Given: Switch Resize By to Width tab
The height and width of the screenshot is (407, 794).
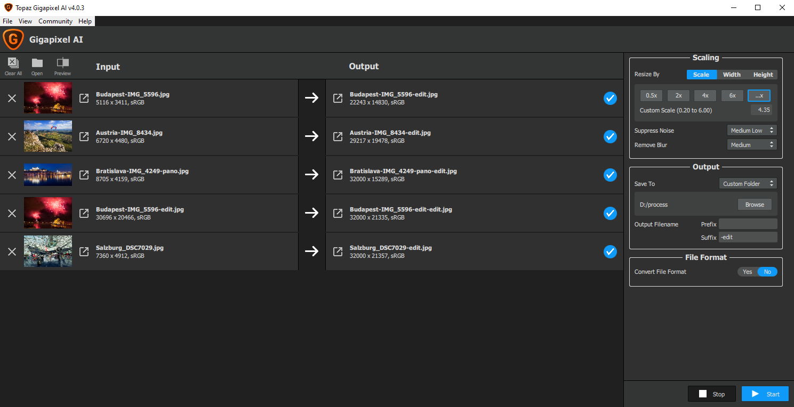Looking at the screenshot, I should click(x=732, y=75).
